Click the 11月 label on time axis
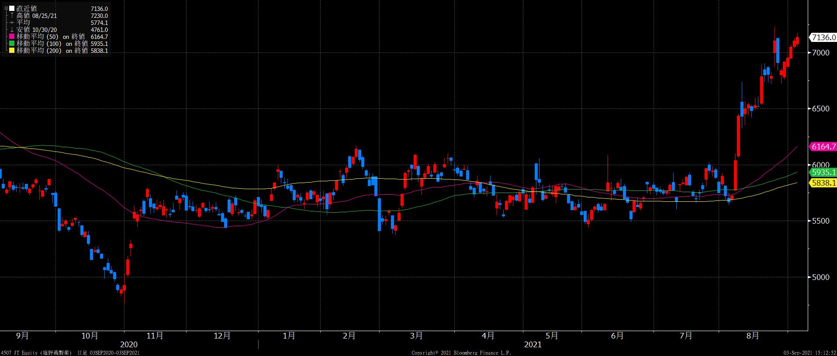This screenshot has height=356, width=837. 155,336
